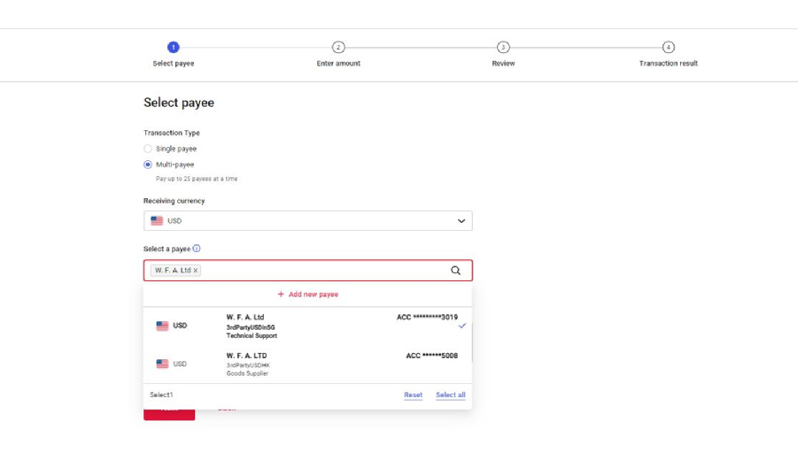Click the US flag in Receiving currency field
The height and width of the screenshot is (475, 798).
coord(157,221)
